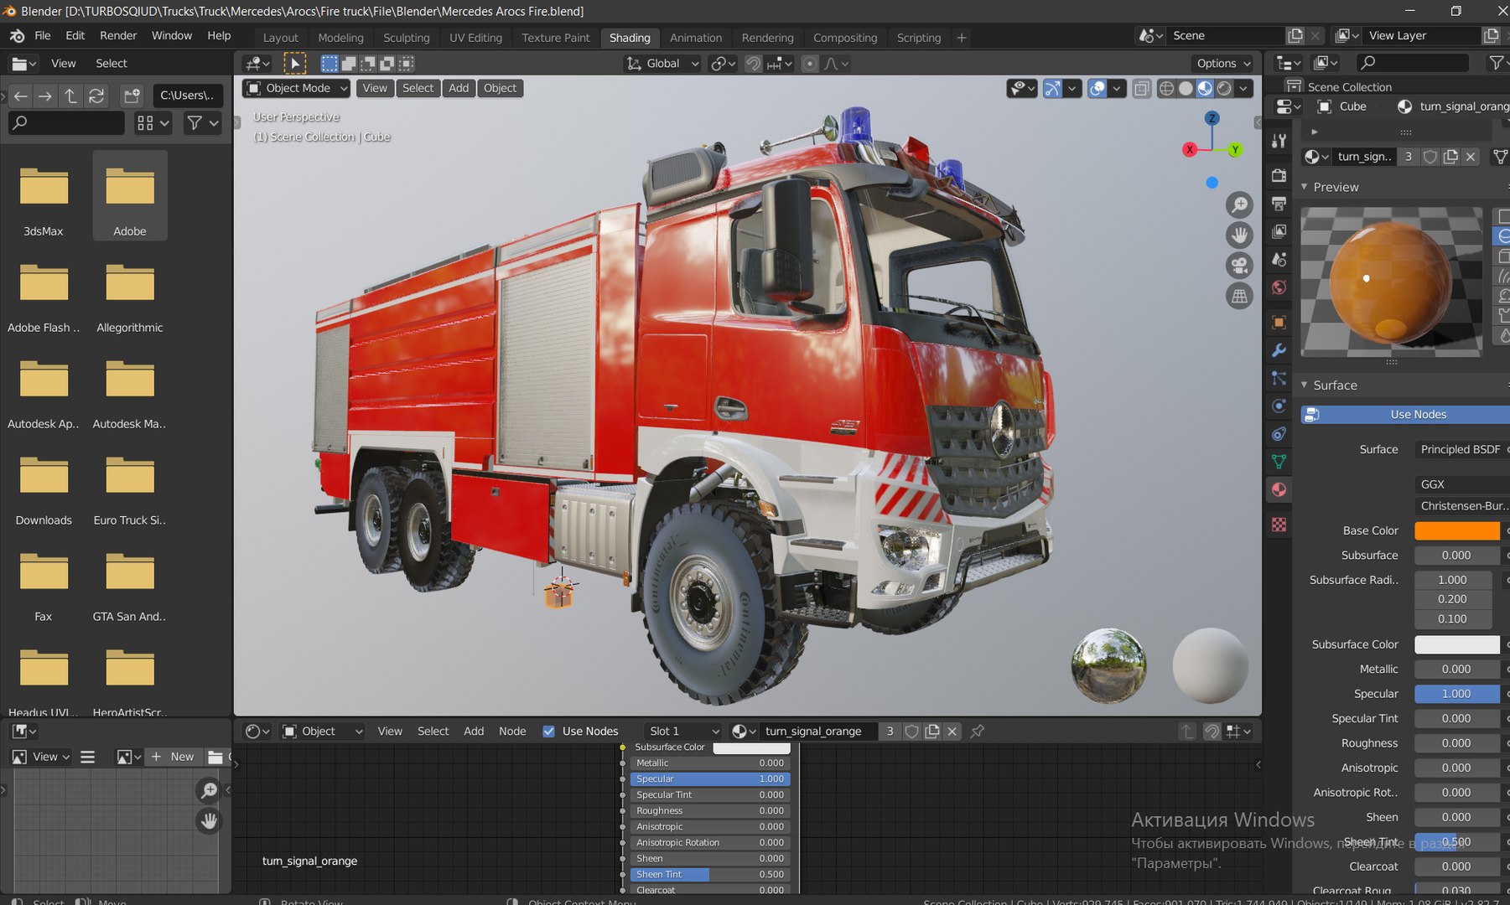This screenshot has height=905, width=1510.
Task: Toggle X-ray mode in viewport
Action: (1141, 88)
